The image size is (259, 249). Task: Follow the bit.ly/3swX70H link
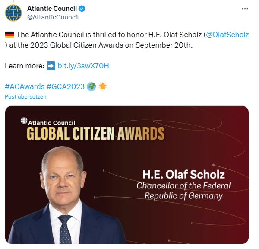[x=83, y=66]
